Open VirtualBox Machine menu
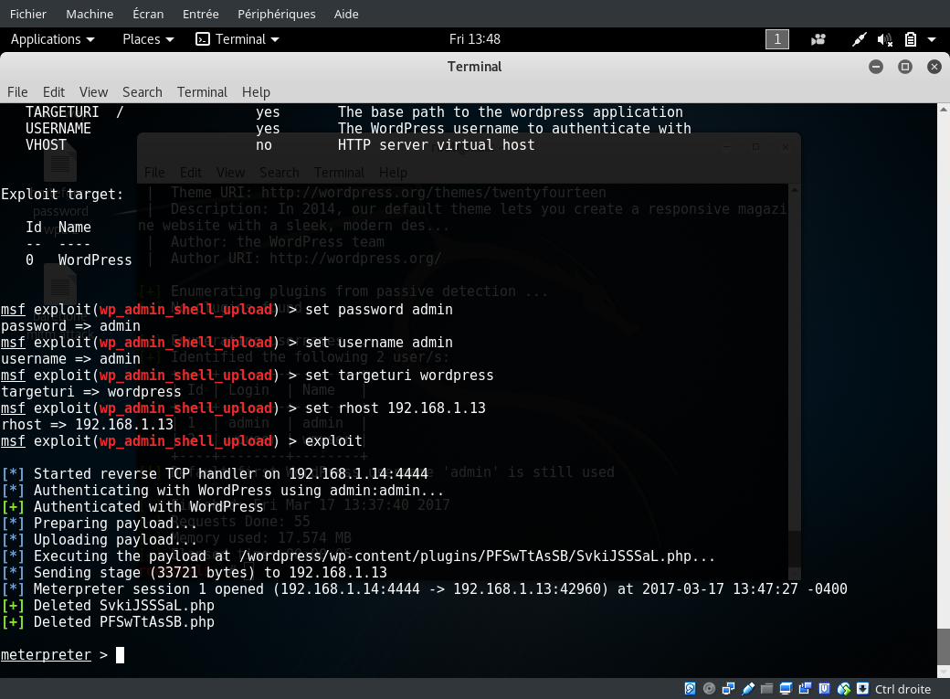This screenshot has width=950, height=699. click(90, 14)
